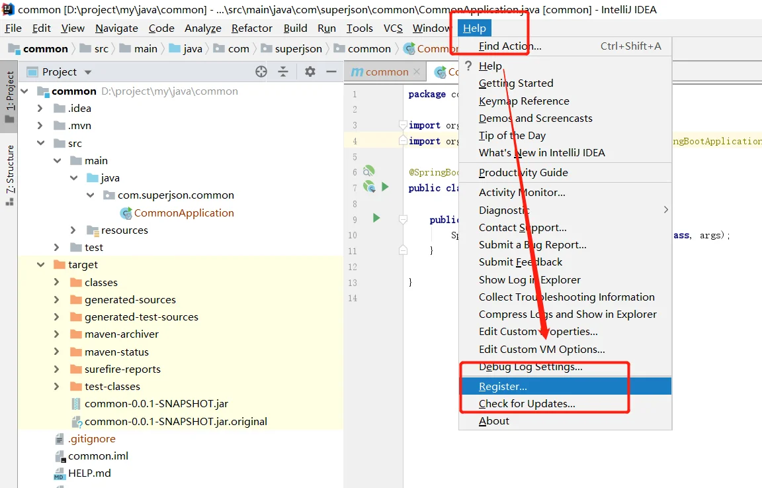This screenshot has width=762, height=488.
Task: Click the Help menu in menu bar
Action: pos(474,28)
